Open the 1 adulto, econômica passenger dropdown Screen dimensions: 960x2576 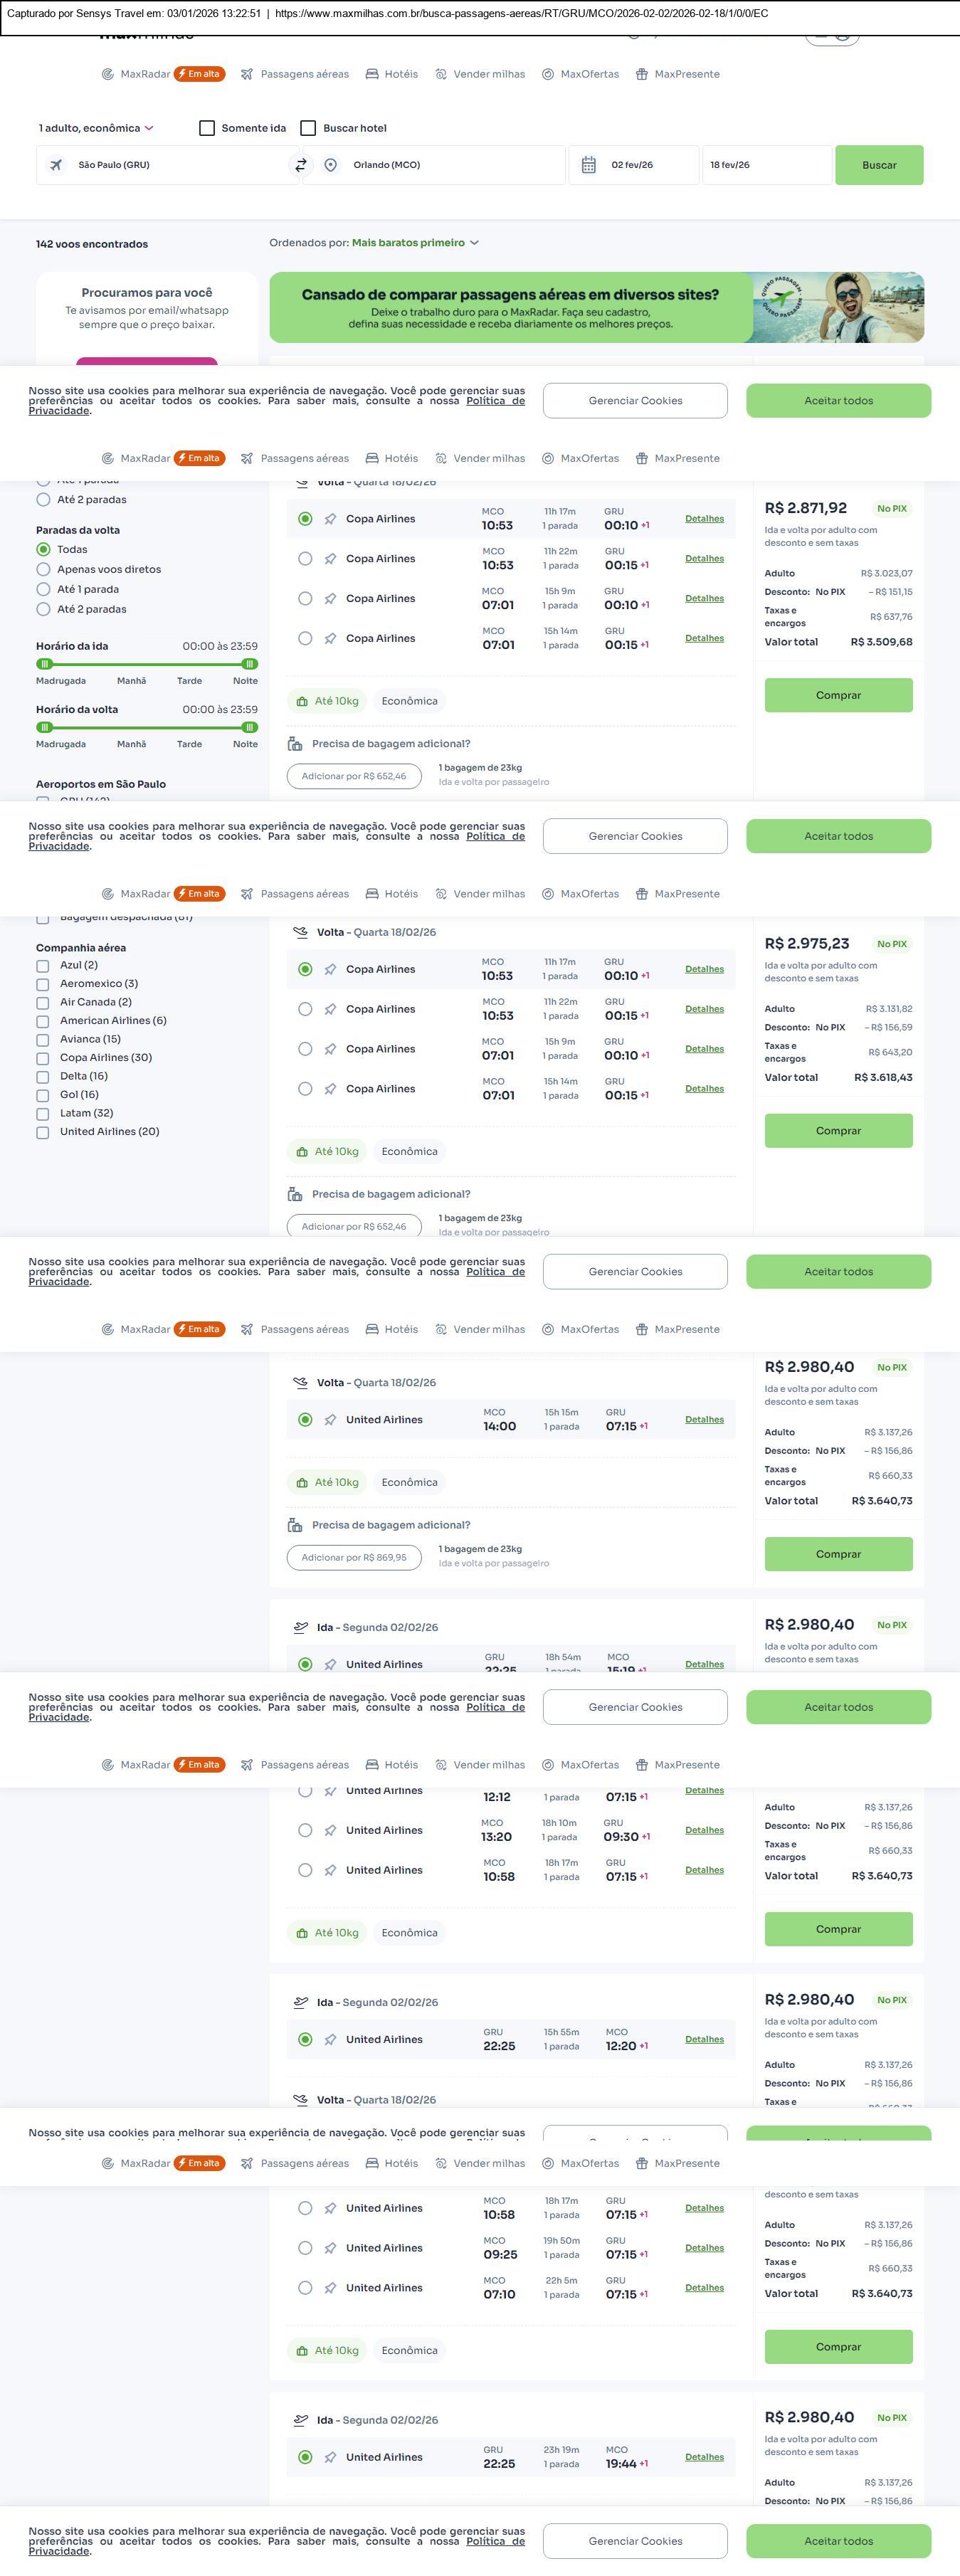pos(96,128)
